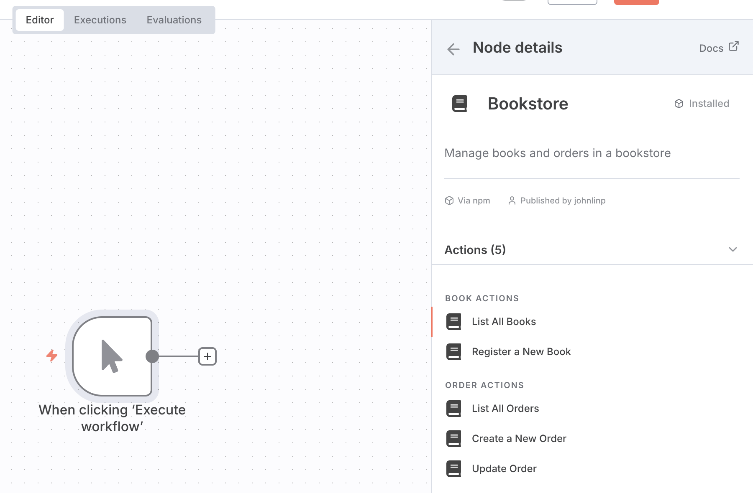Click the Bookstore node title

coord(528,104)
